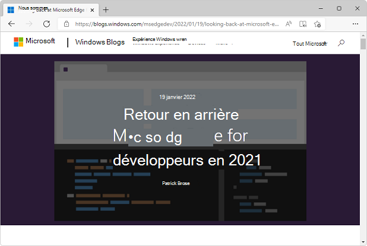
Task: Open the Expérience Windows menu item
Action: coord(159,41)
